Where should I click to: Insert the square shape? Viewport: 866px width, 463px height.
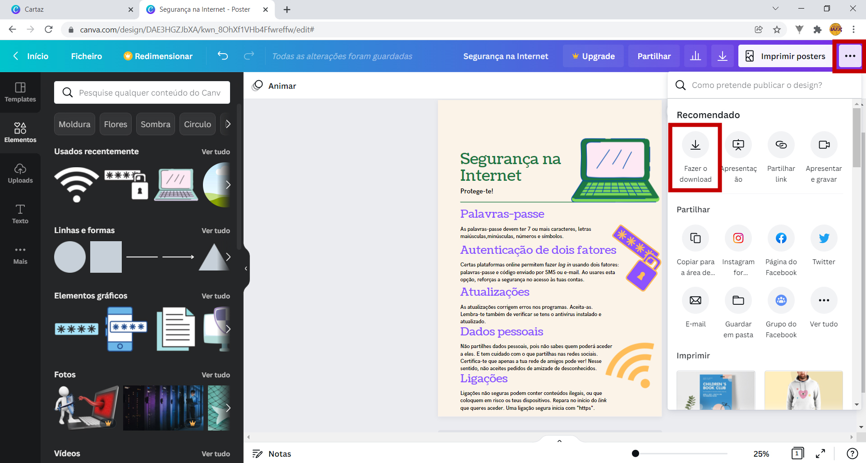click(x=106, y=257)
